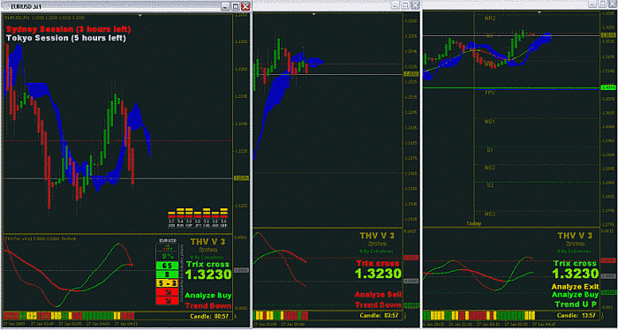The image size is (618, 330).
Task: Select the yellow 5 - 3 signal cell
Action: (168, 282)
